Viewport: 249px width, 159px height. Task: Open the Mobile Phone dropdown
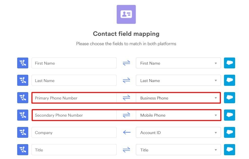pos(178,115)
